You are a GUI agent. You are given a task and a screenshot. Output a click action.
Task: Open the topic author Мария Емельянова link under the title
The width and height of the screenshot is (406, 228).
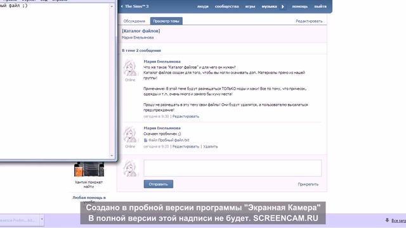click(x=138, y=37)
